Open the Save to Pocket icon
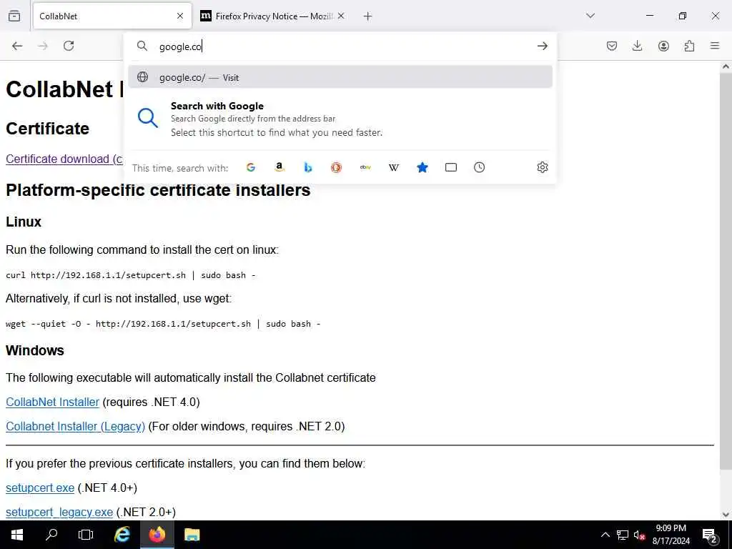Image resolution: width=732 pixels, height=549 pixels. [x=612, y=46]
